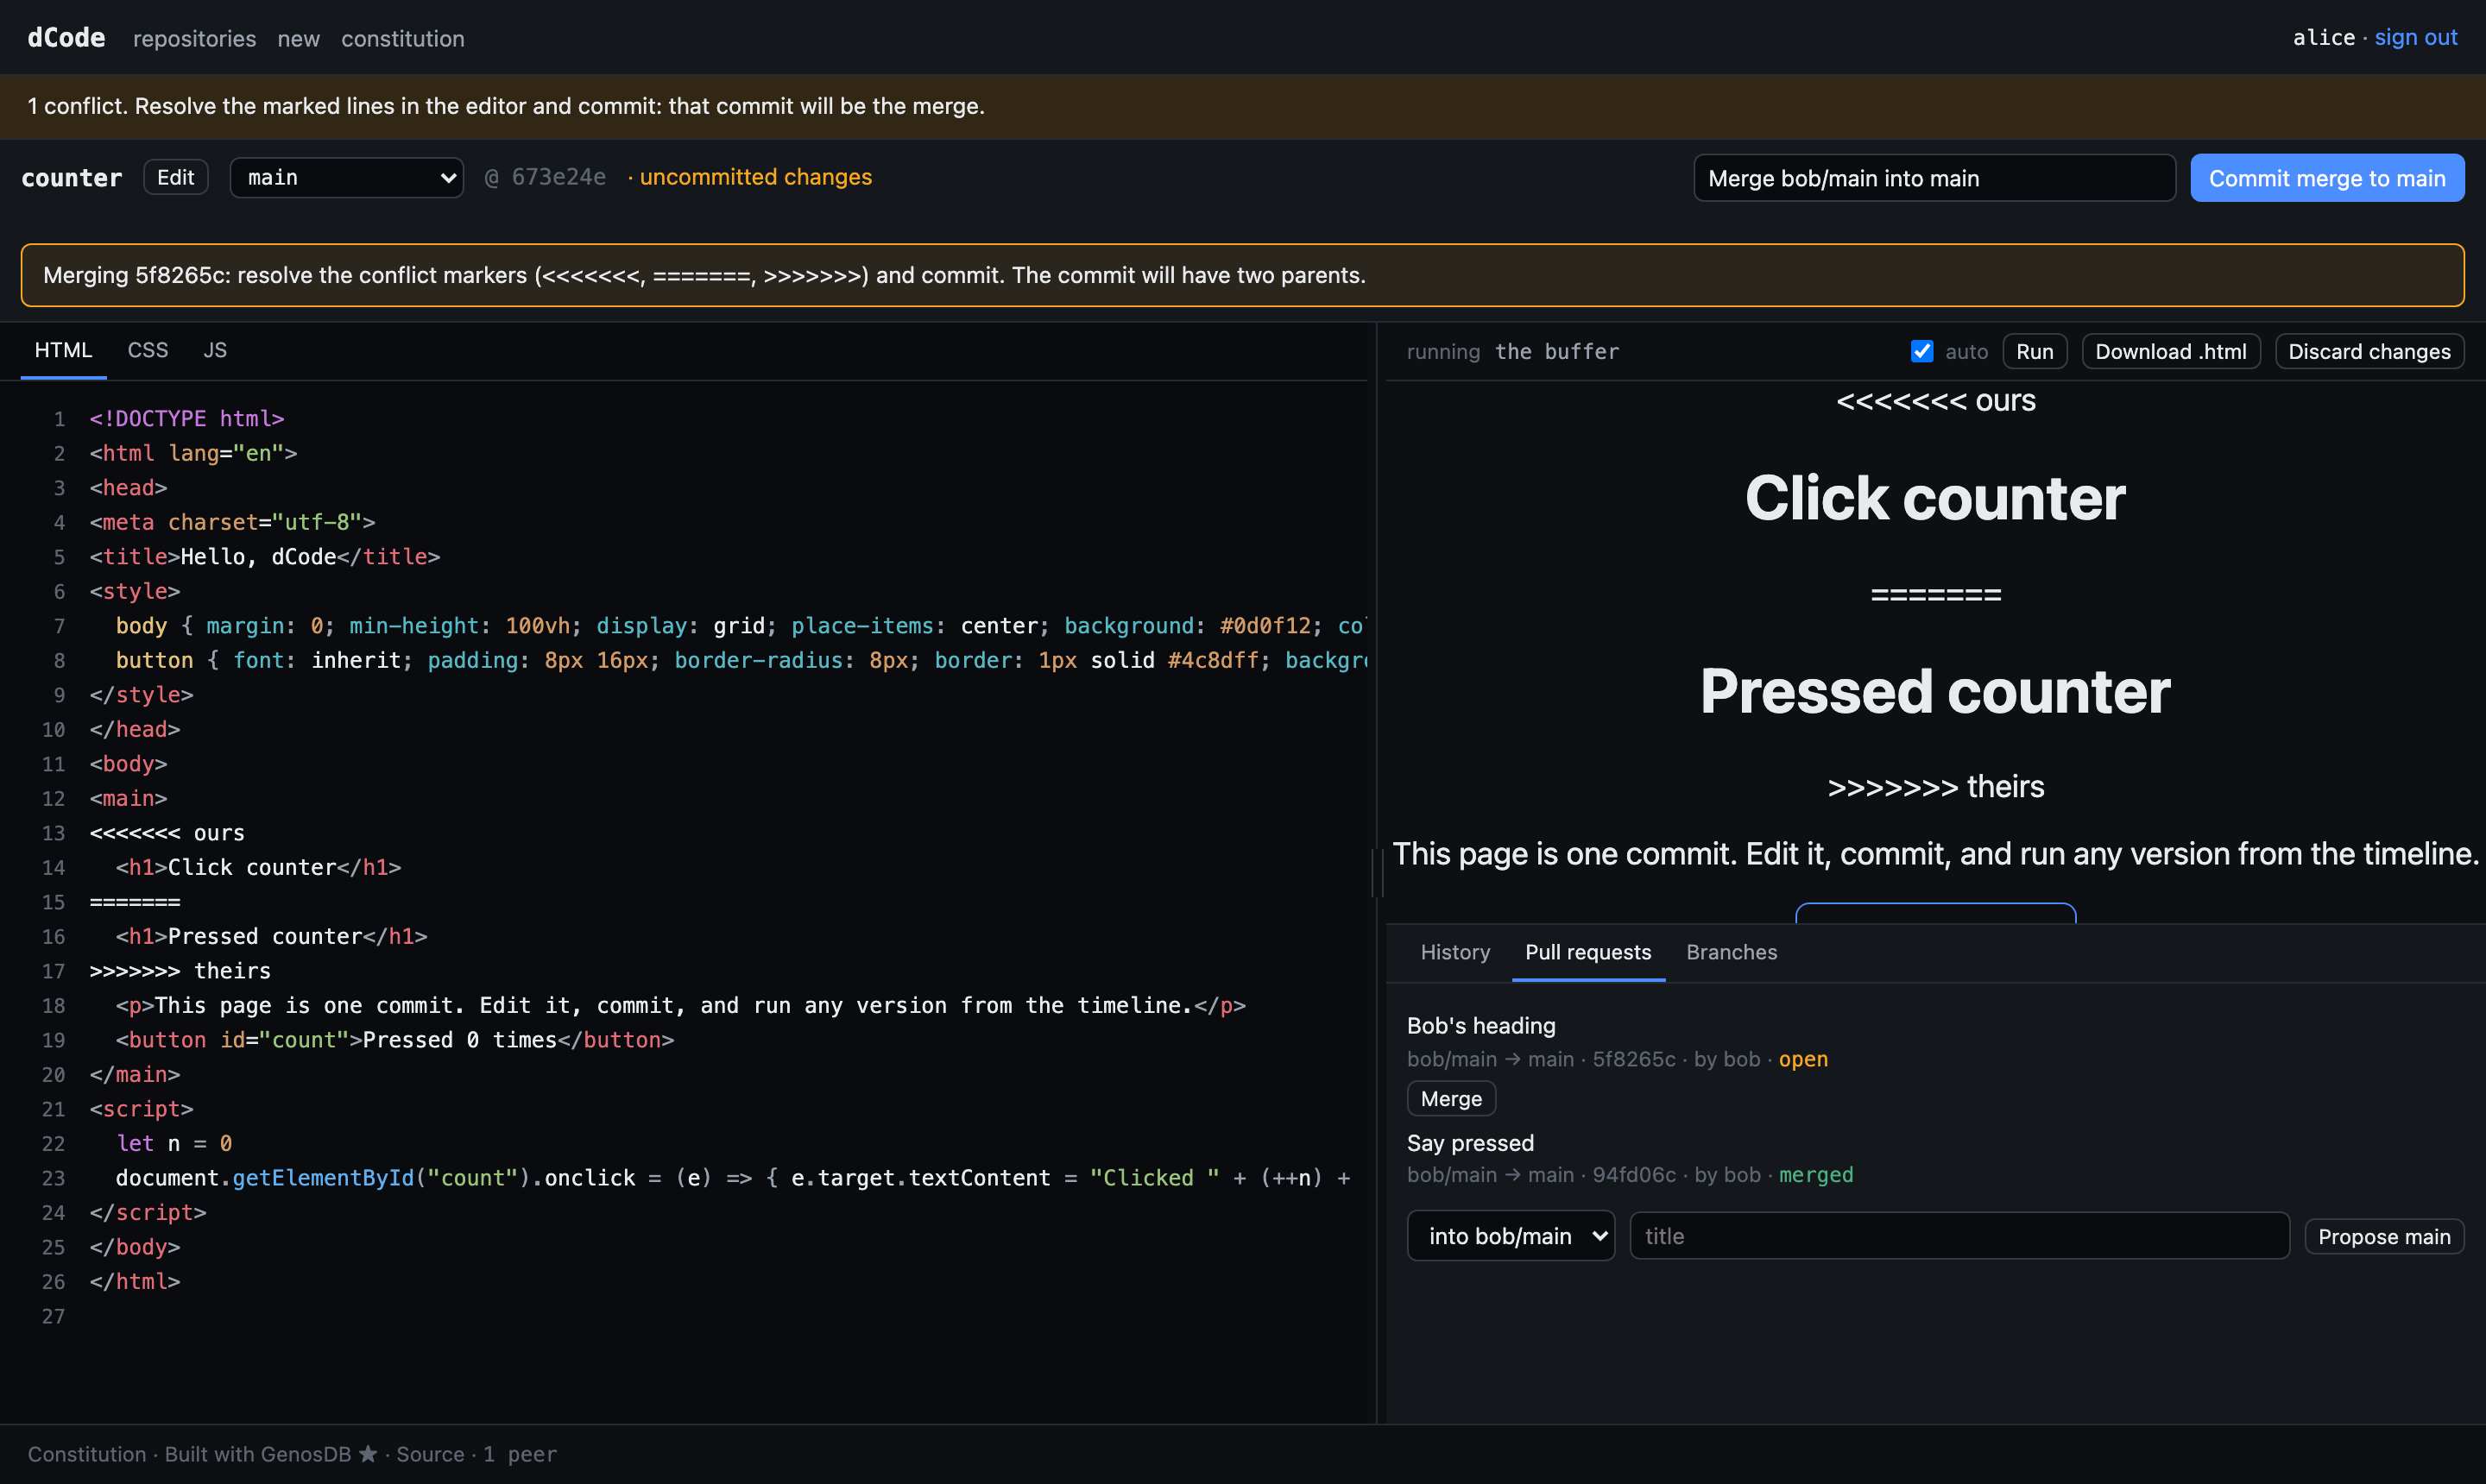Click the counter repository name

click(71, 177)
